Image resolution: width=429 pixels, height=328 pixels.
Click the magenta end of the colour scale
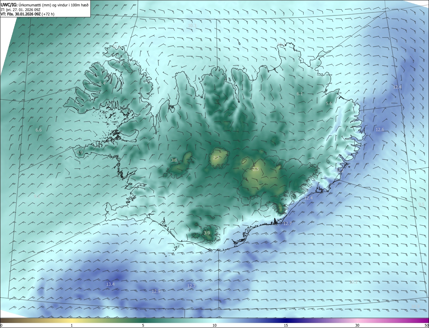click(x=423, y=320)
